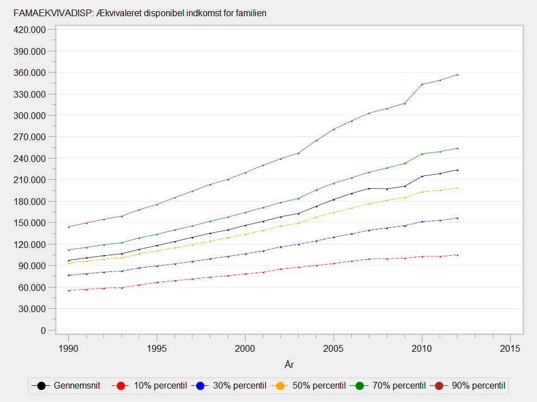Click the FAMAEKVIVADISP chart title

click(x=135, y=13)
